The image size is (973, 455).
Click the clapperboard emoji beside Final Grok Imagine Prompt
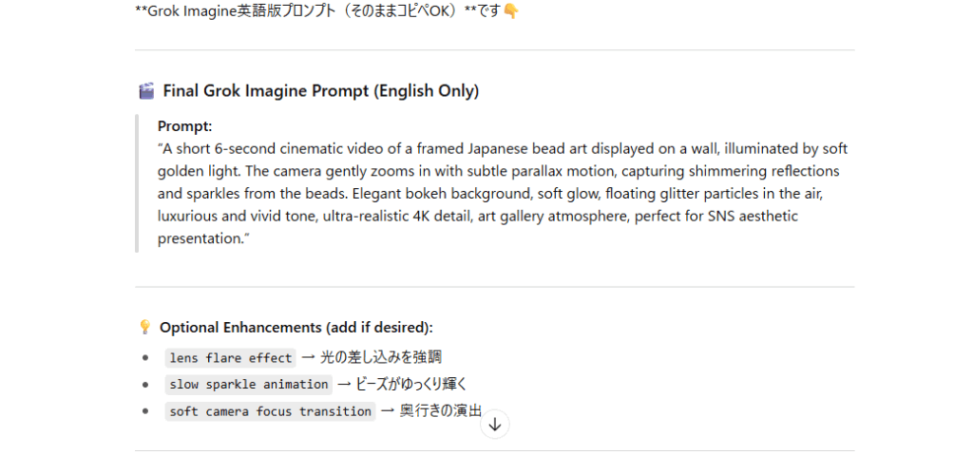click(x=146, y=91)
